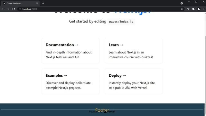Click the localhost:3000 address bar
The width and height of the screenshot is (206, 116).
[100, 9]
